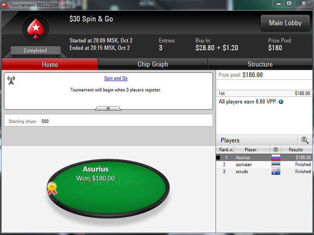
Task: Select the Home tab
Action: pyautogui.click(x=50, y=64)
